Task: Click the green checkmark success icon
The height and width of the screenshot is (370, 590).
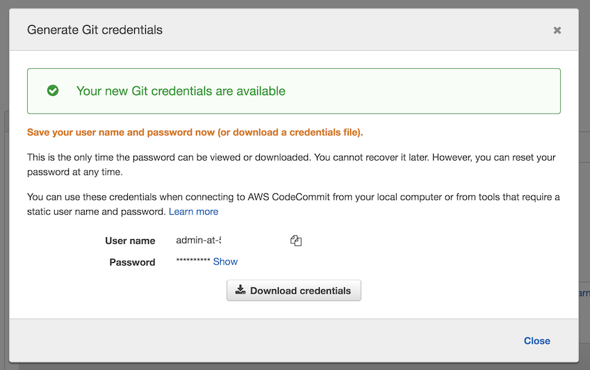Action: tap(53, 90)
